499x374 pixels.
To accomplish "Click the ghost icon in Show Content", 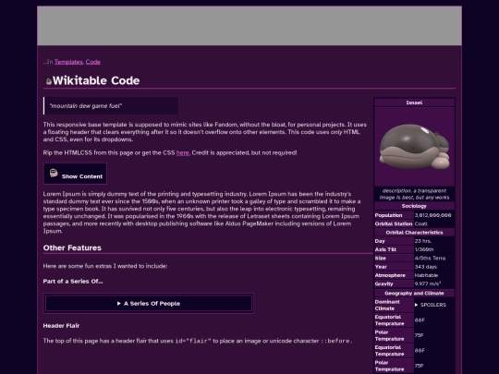I will pyautogui.click(x=54, y=173).
